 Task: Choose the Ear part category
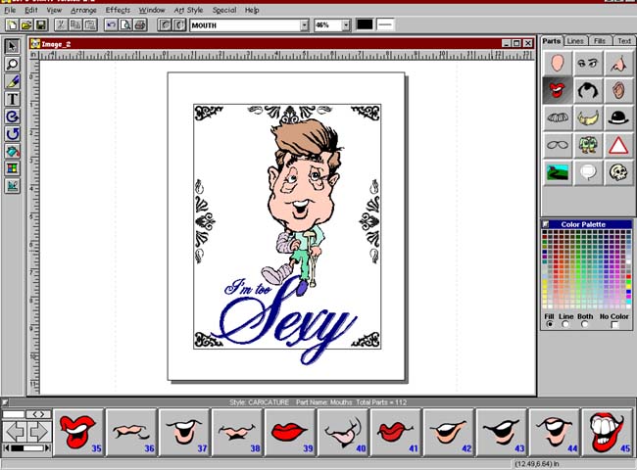click(x=618, y=90)
